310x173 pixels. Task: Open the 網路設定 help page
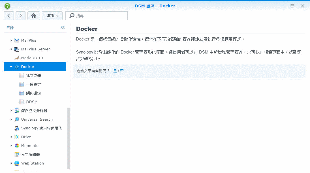[34, 93]
